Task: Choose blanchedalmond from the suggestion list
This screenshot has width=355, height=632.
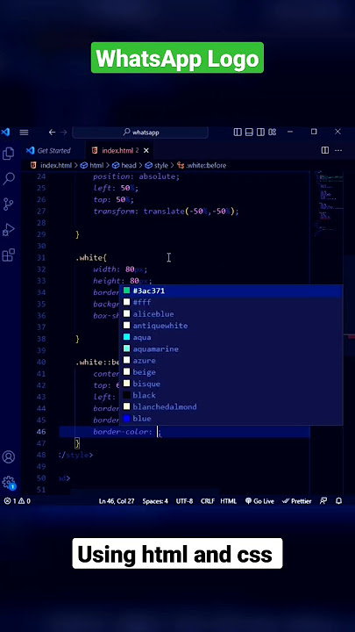Action: point(231,407)
